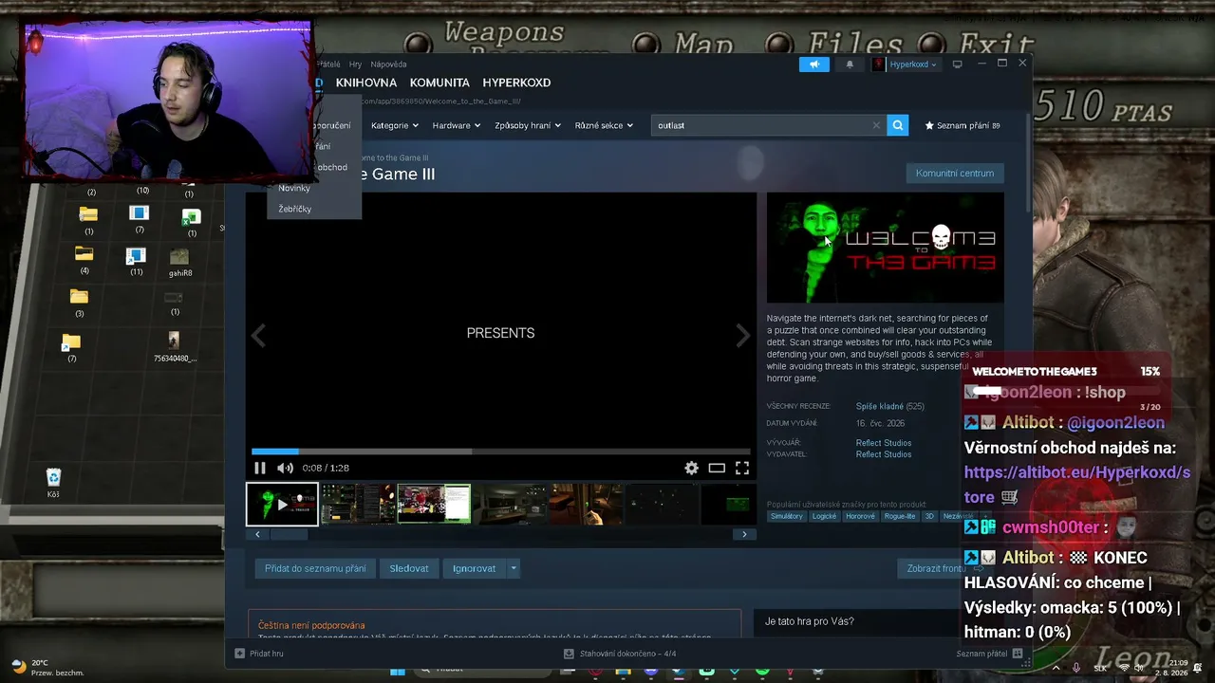Click the Ignorovat button

click(x=474, y=568)
